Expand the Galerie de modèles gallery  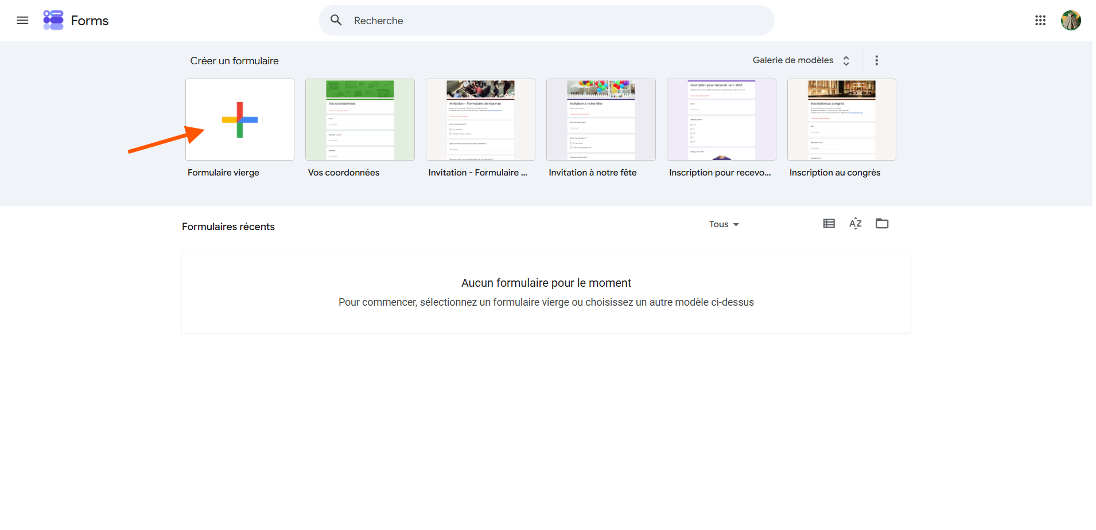pos(801,60)
